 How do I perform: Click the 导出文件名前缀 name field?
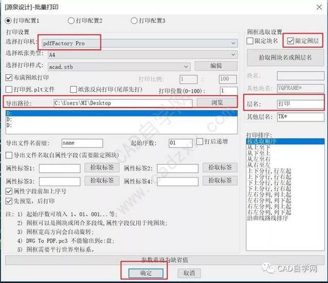coord(82,143)
